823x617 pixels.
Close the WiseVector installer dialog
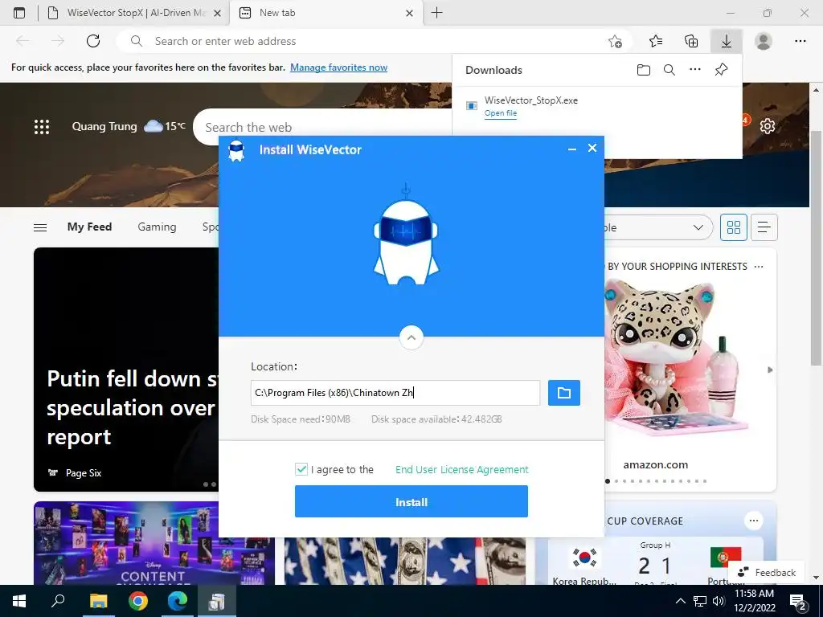click(592, 148)
